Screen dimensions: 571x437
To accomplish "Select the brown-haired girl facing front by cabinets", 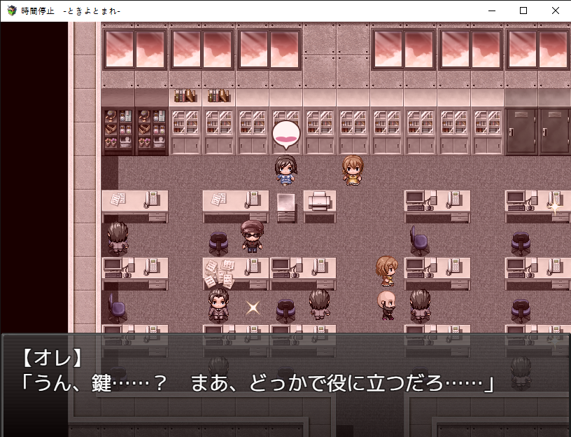I will [x=353, y=170].
